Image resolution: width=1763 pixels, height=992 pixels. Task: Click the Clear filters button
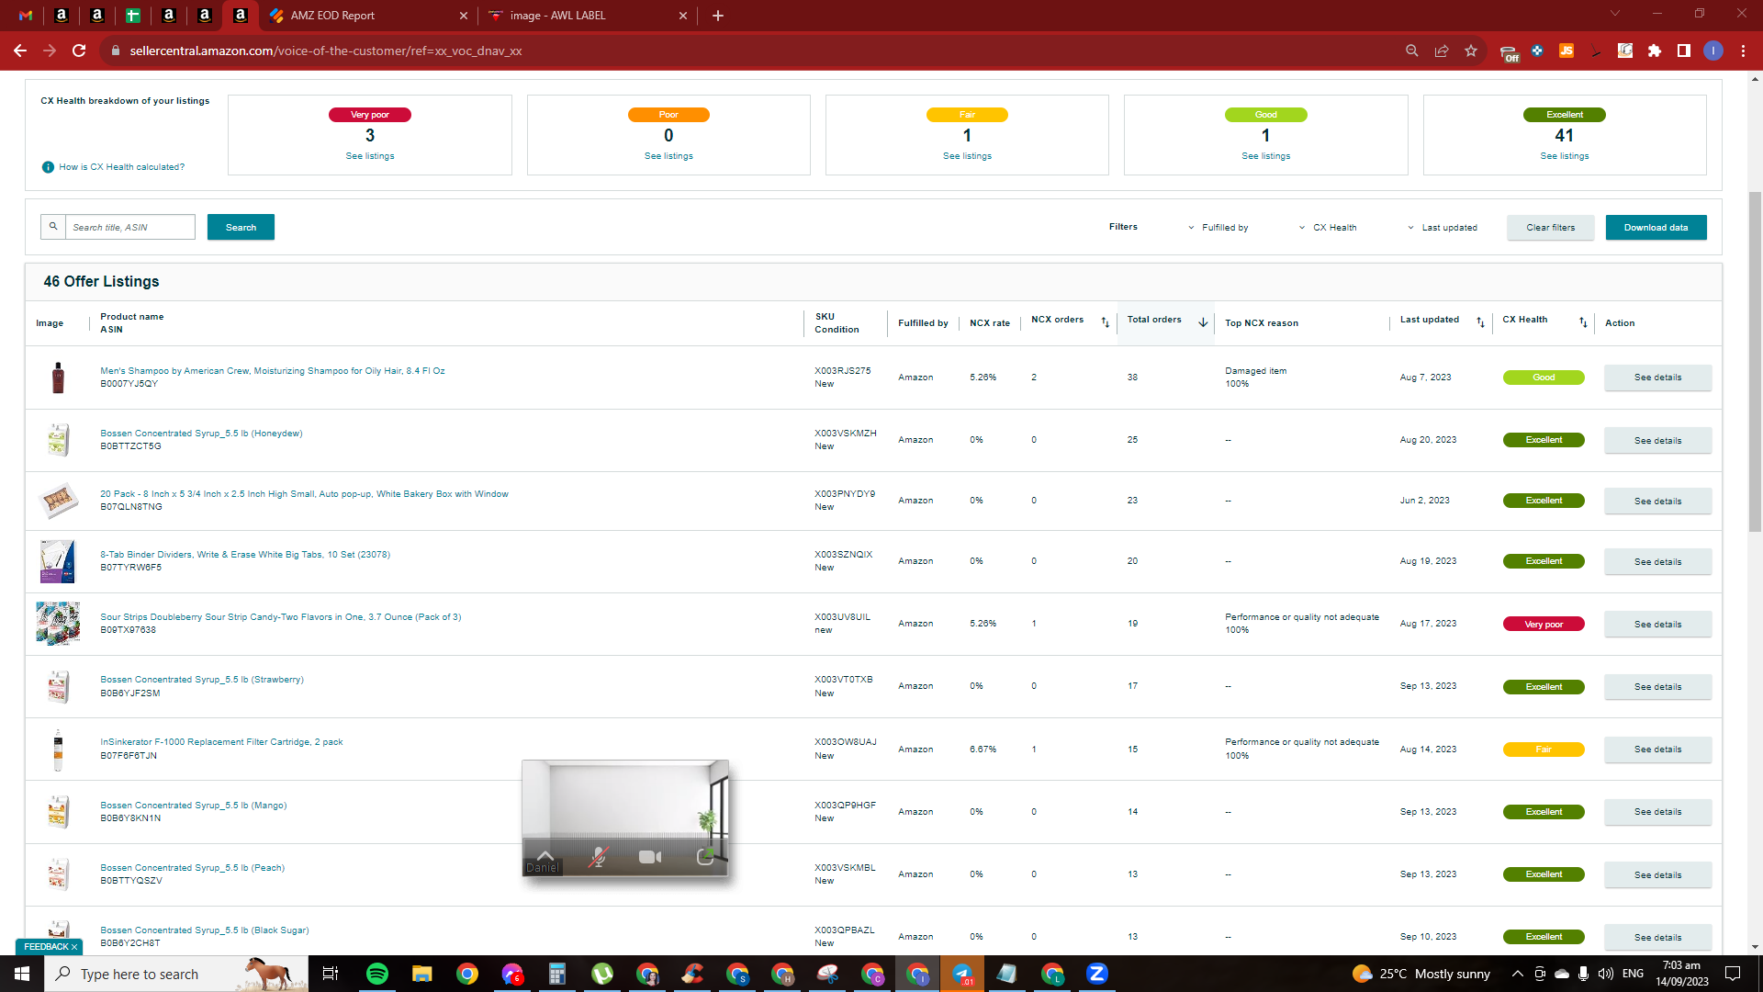click(1551, 228)
